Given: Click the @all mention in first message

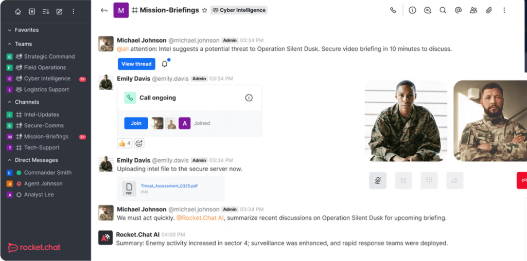Looking at the screenshot, I should click(x=122, y=49).
